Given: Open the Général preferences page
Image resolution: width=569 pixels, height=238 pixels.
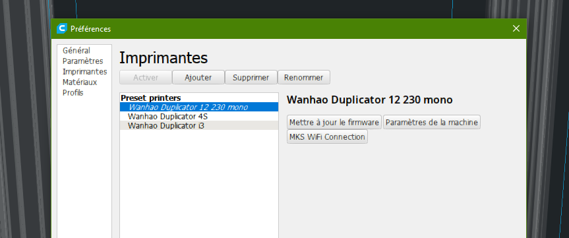Looking at the screenshot, I should coord(76,50).
